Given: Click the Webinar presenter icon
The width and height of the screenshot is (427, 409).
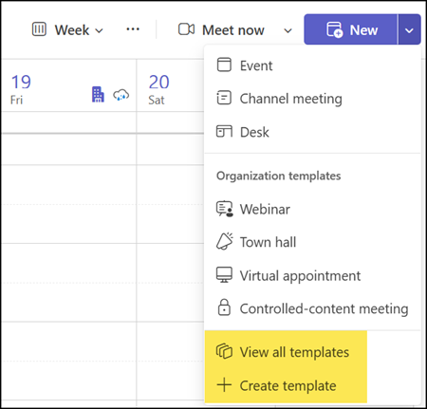Looking at the screenshot, I should tap(225, 209).
